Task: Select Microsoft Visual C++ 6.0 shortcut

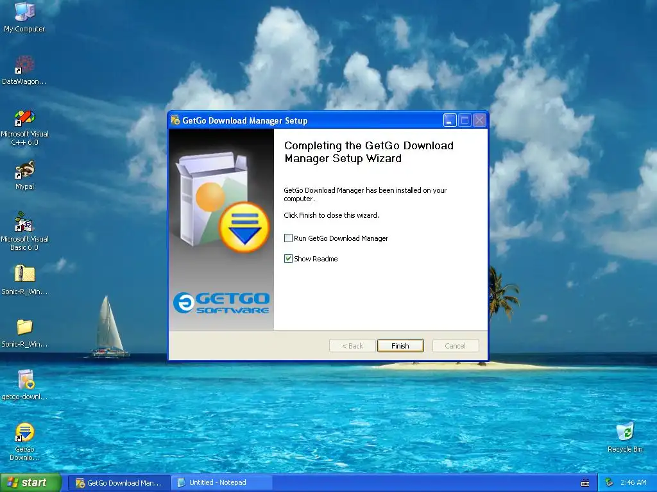Action: click(x=24, y=127)
